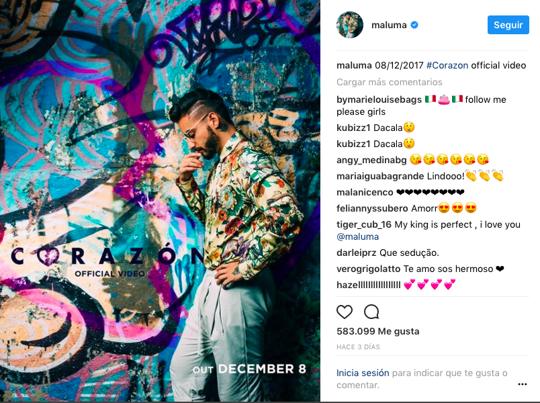Visit the bymarielouisebags commenter profile
The image size is (540, 403).
point(379,99)
